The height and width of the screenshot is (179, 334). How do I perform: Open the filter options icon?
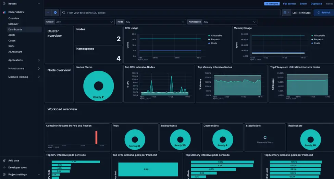[x=48, y=13]
